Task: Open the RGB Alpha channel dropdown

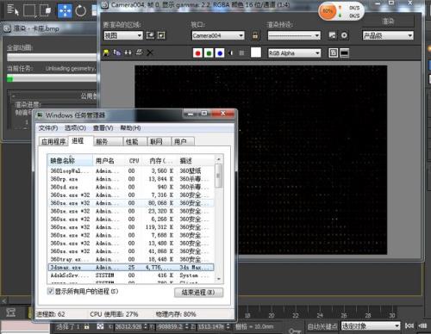Action: (295, 53)
